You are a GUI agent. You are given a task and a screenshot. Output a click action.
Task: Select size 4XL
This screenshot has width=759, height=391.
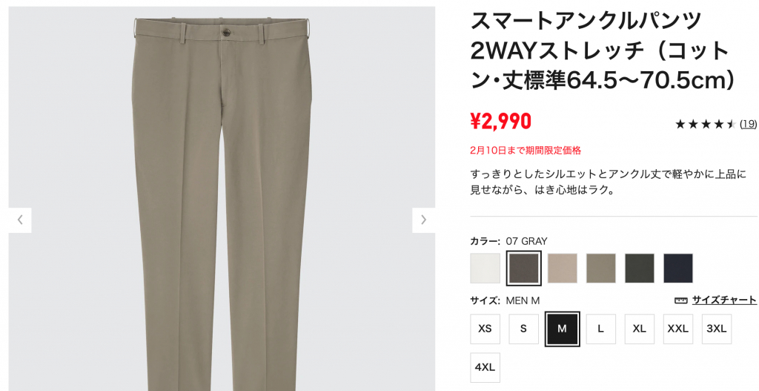[485, 367]
